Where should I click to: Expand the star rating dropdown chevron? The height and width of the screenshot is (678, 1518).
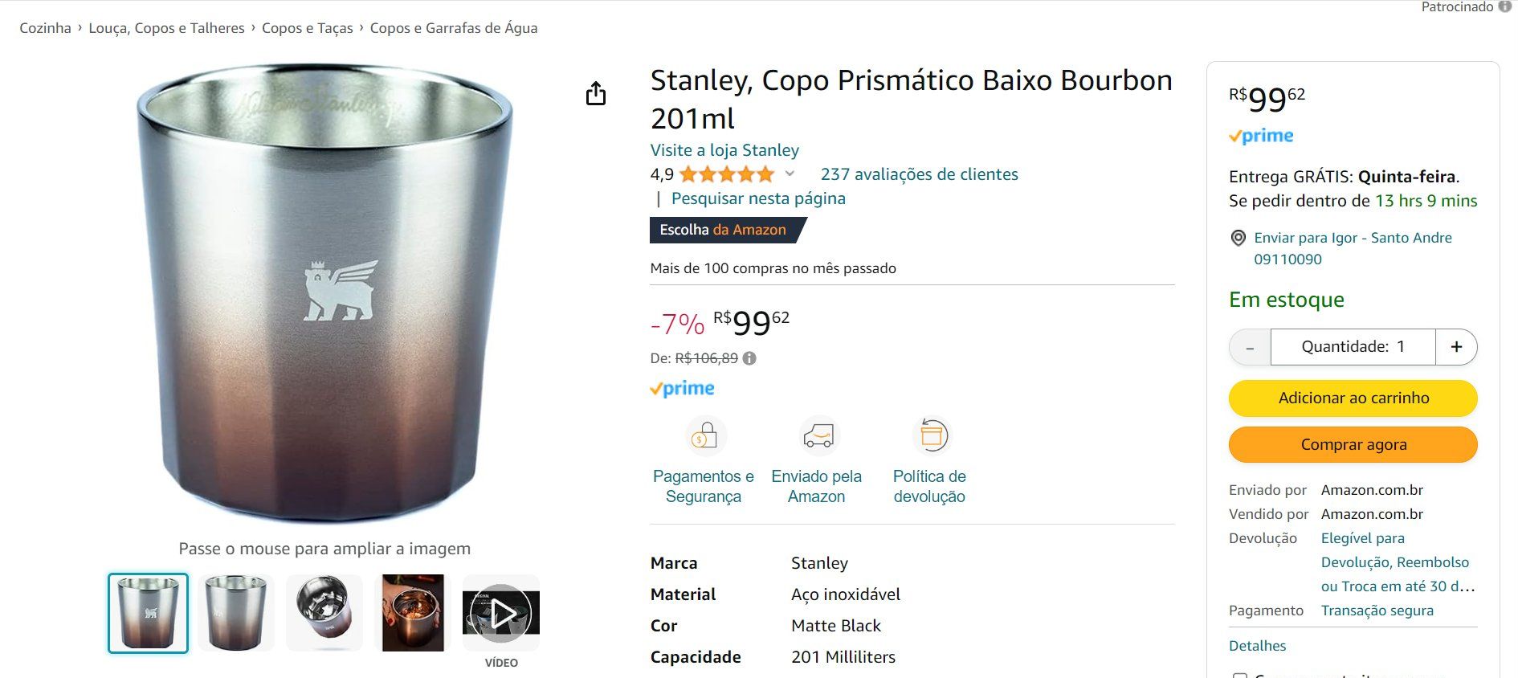790,174
